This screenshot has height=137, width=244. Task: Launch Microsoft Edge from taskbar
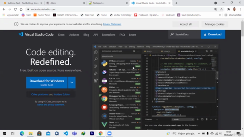click(22, 134)
